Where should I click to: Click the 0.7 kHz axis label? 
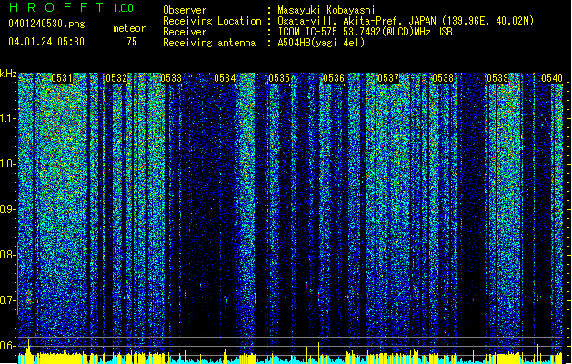click(x=8, y=300)
